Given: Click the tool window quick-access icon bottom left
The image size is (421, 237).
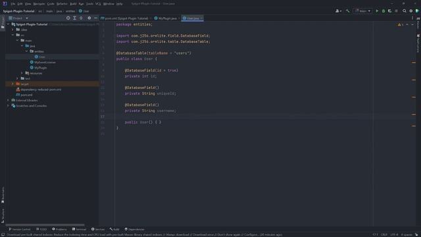Looking at the screenshot, I should (3, 234).
